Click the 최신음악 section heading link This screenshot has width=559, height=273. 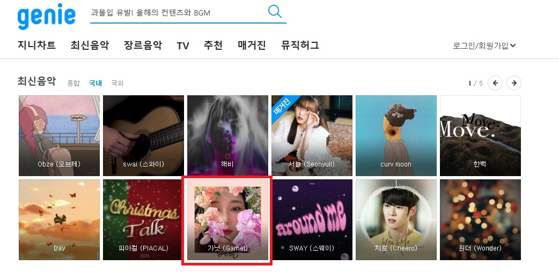(x=36, y=81)
